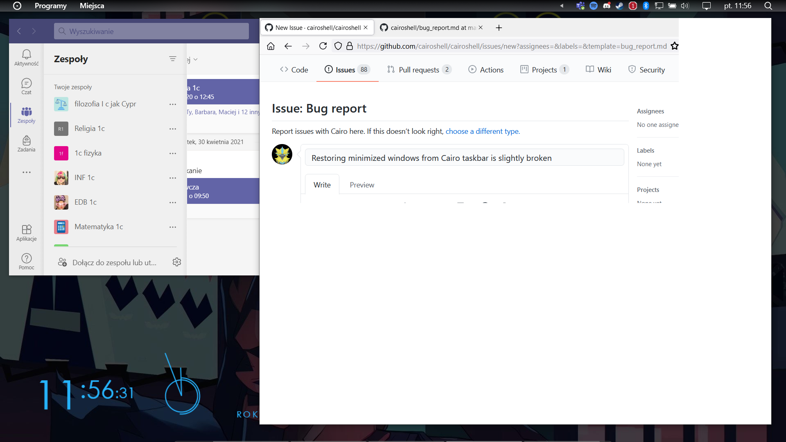Toggle the tracking protection shield icon
The width and height of the screenshot is (786, 442).
click(x=338, y=46)
